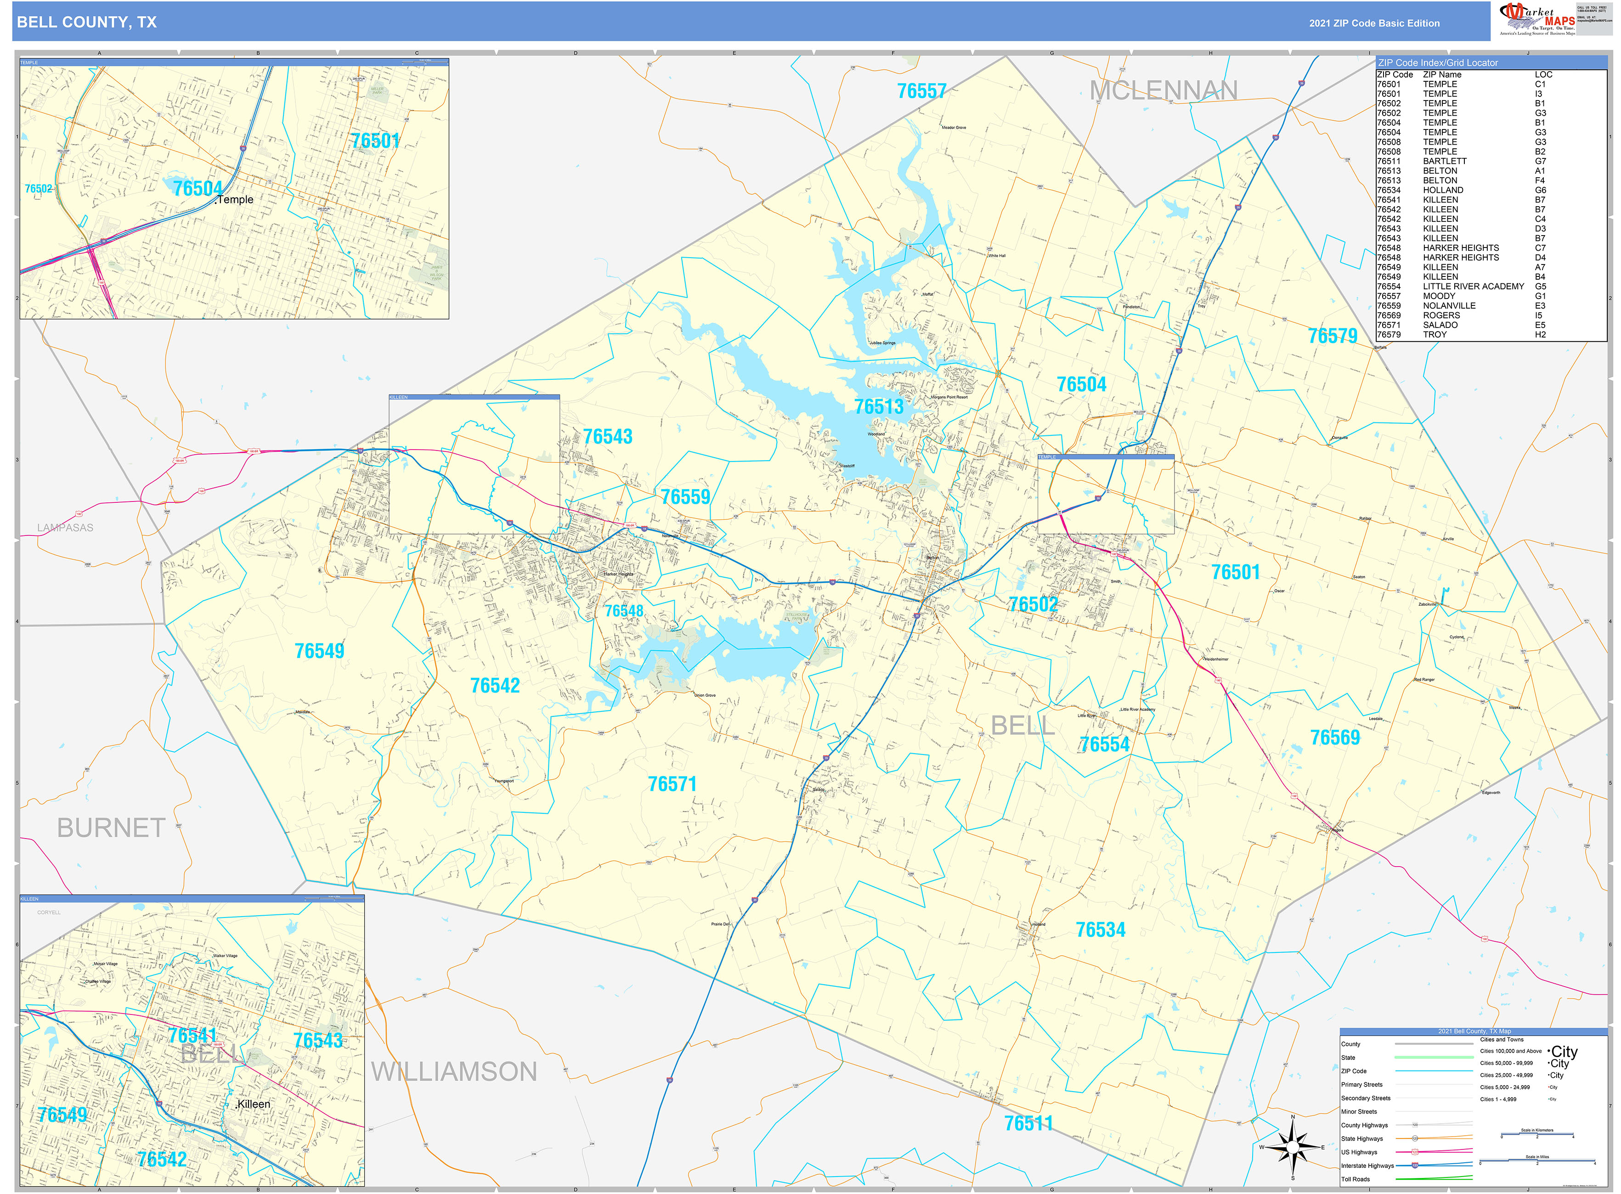Click the 'Killeen' city label in bottom inset

point(253,1104)
